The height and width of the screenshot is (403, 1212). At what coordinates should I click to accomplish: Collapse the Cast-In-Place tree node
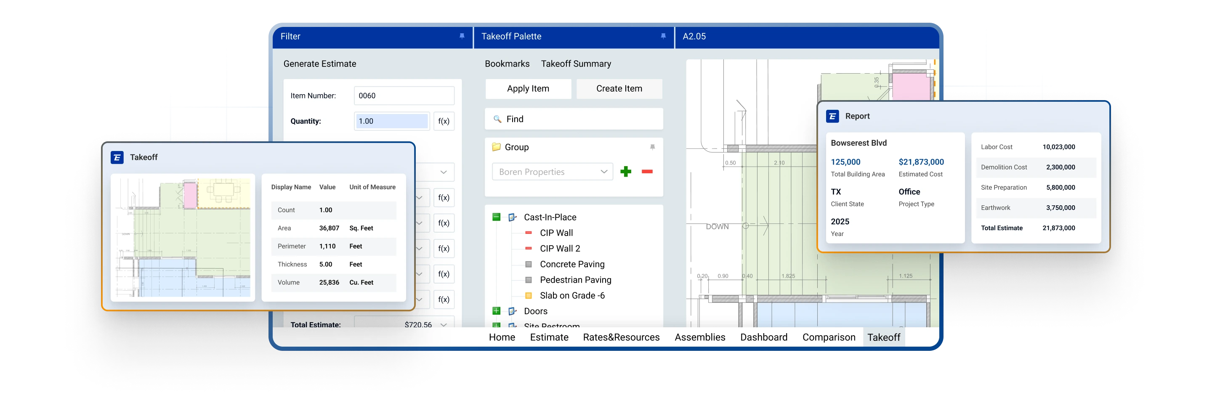pos(496,217)
